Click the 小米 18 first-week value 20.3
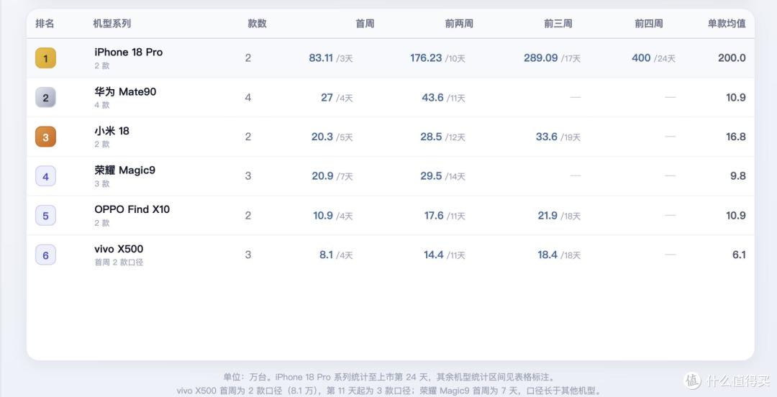Viewport: 777px width, 397px height. (322, 137)
